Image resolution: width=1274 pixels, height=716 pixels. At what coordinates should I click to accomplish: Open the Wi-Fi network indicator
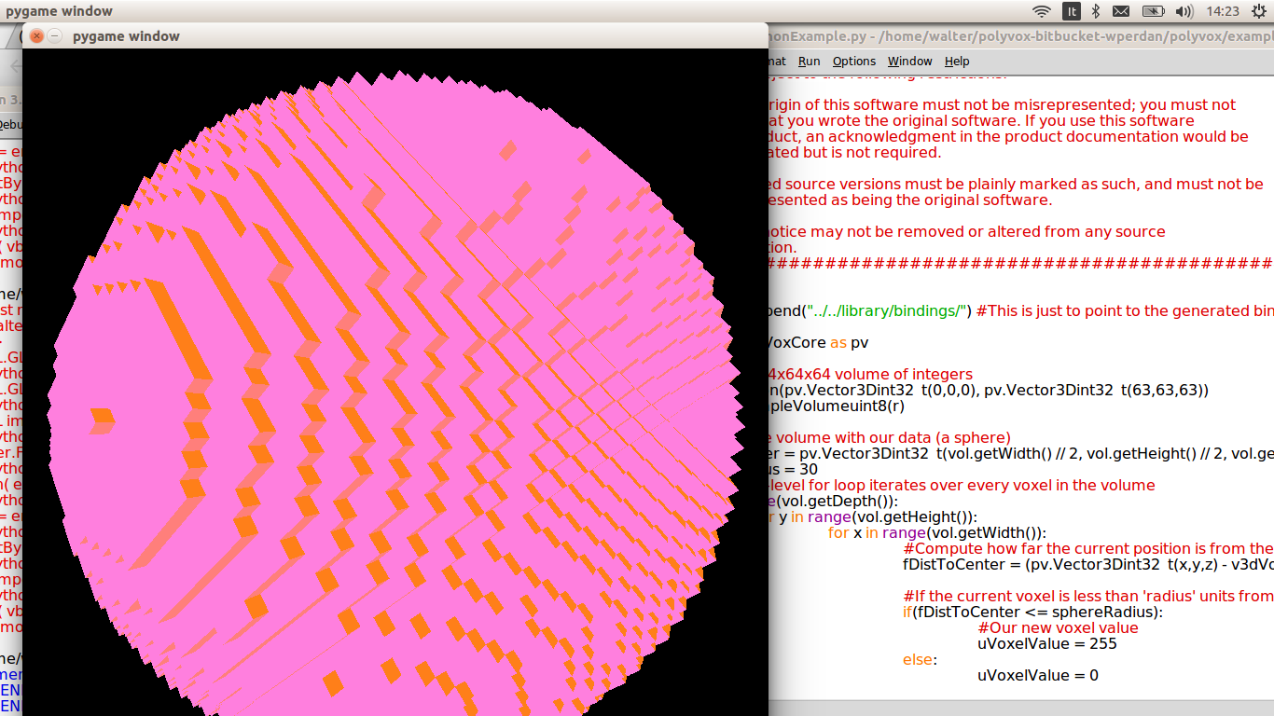(1042, 11)
